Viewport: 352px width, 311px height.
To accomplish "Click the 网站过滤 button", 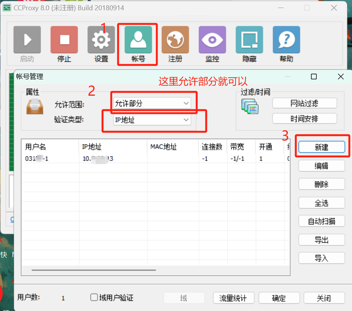I will 305,103.
